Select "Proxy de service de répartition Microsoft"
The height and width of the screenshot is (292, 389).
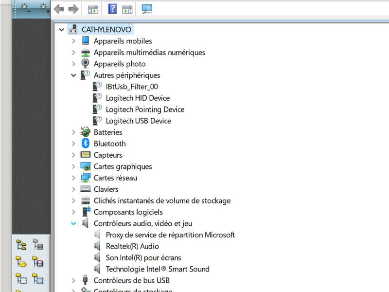(171, 235)
